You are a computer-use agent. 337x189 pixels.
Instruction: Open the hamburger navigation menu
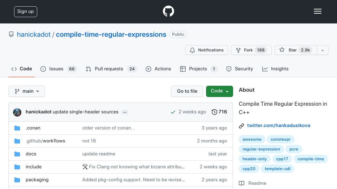point(317,11)
